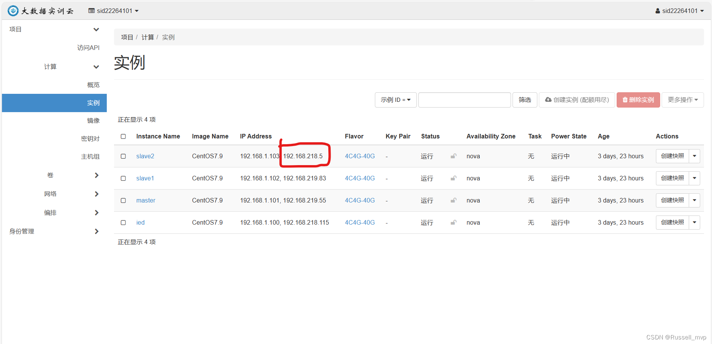Toggle the select-all instances checkbox
The height and width of the screenshot is (344, 712).
[123, 137]
